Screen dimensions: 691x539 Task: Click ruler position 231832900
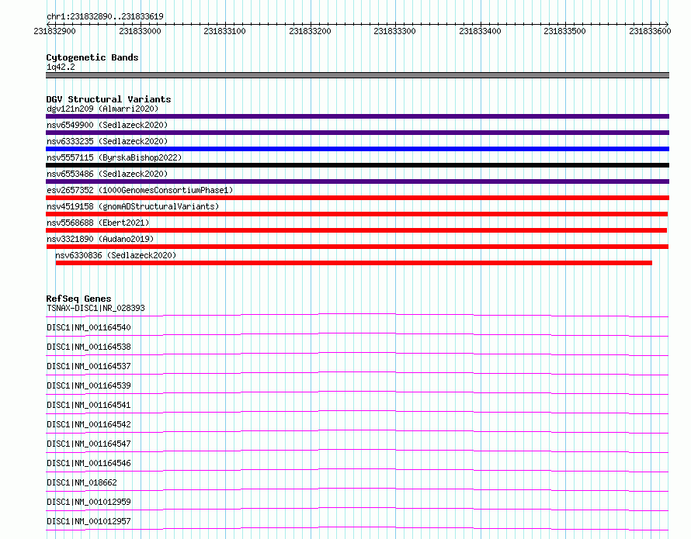pos(54,31)
